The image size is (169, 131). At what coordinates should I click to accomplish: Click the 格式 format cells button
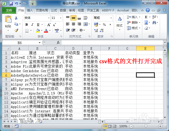[x=133, y=28]
